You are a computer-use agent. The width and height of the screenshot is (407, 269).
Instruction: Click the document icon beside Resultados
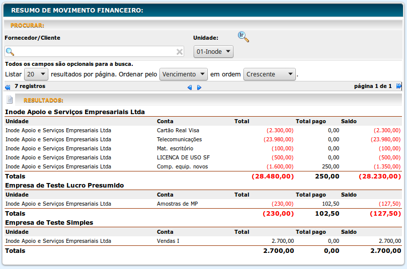click(x=10, y=100)
